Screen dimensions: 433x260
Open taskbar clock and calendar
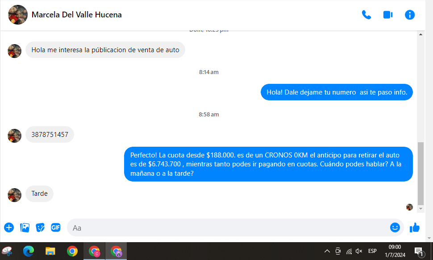(x=395, y=251)
